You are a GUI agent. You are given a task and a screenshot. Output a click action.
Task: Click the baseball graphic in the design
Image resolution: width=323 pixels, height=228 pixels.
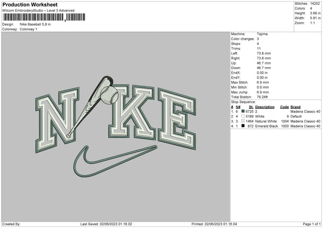point(109,95)
